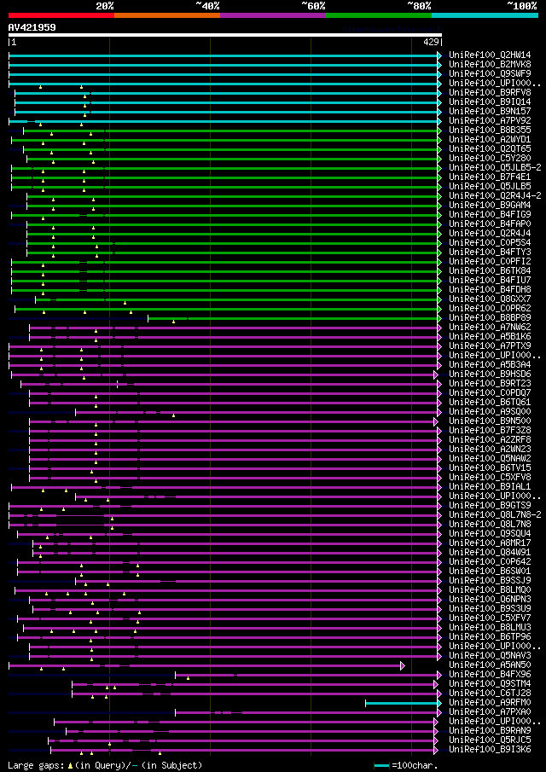Screen dimensions: 546x772
Task: Select the UniRef100_A5B3A4 label
Action: pos(490,364)
